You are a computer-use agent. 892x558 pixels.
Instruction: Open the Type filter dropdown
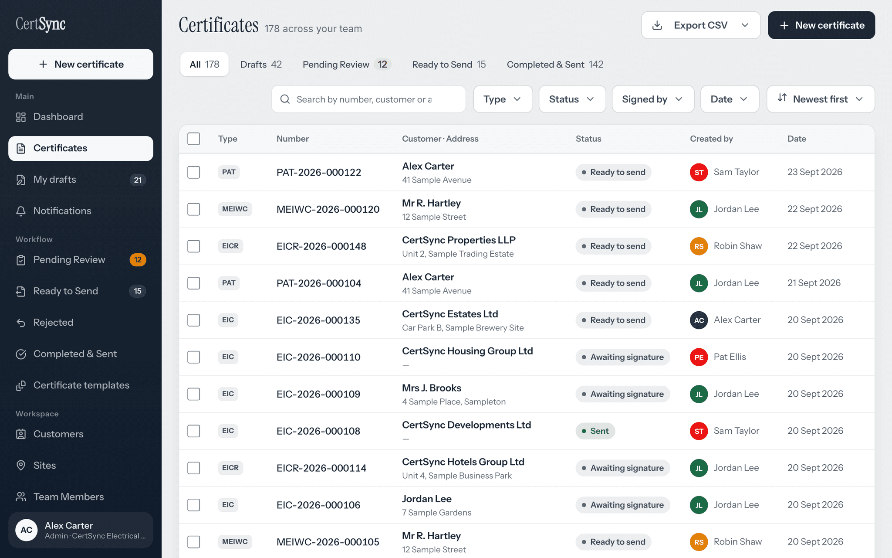click(x=503, y=99)
